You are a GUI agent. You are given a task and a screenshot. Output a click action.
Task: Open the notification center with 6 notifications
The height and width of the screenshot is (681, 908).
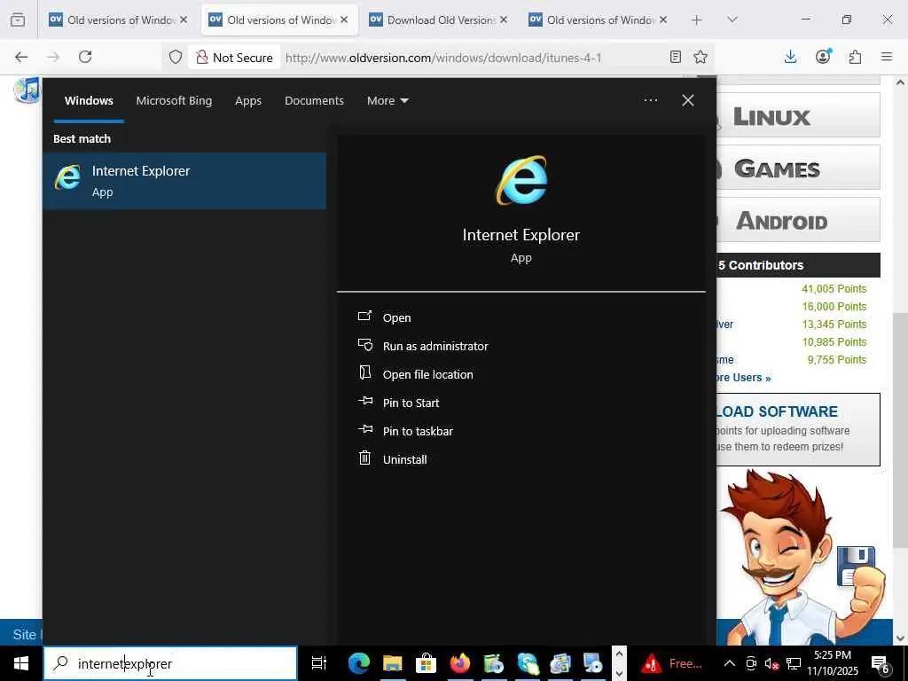[x=881, y=663]
